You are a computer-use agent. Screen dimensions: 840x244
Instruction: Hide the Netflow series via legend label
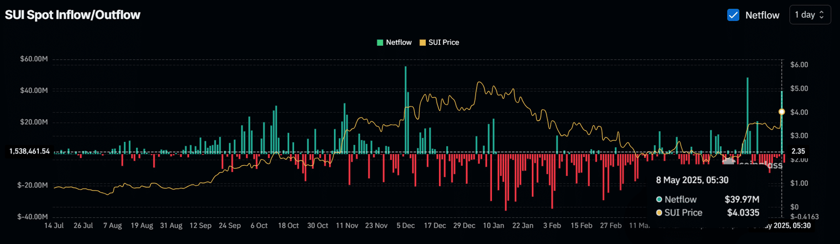(x=399, y=43)
